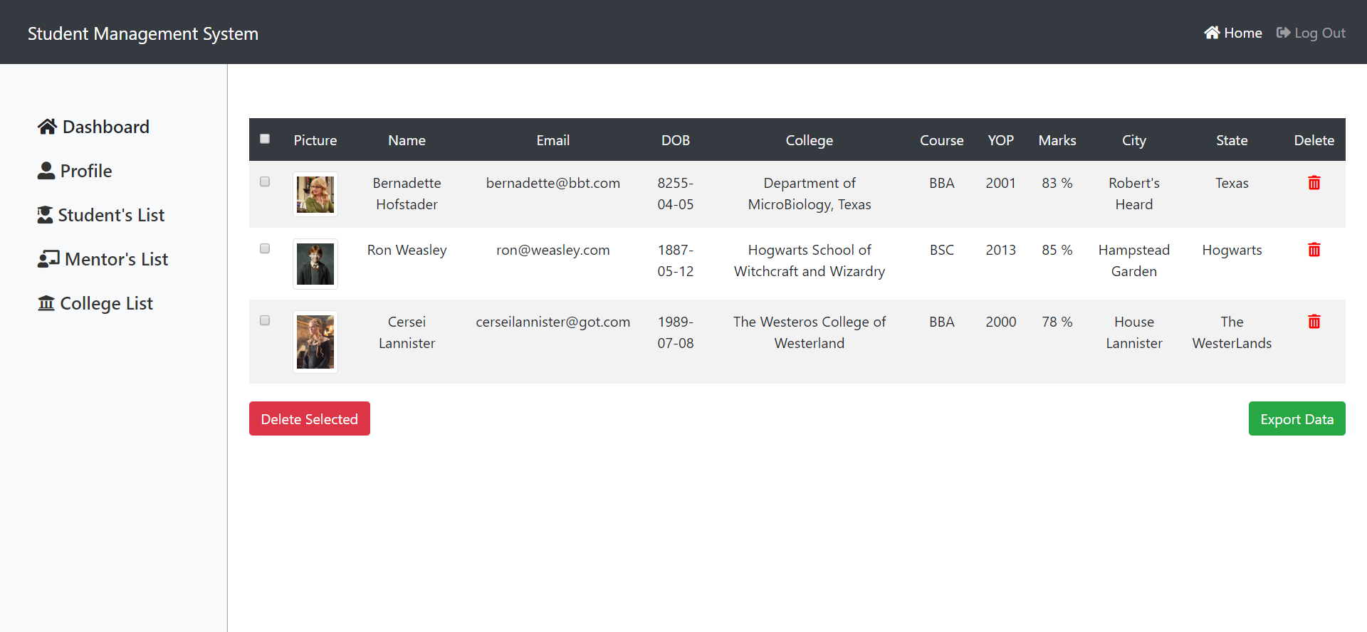Viewport: 1367px width, 632px height.
Task: Click the Student Management System title
Action: click(x=143, y=33)
